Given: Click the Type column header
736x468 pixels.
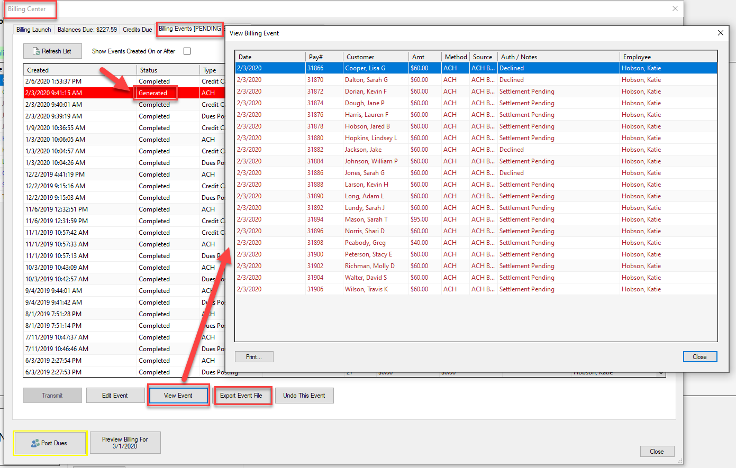Looking at the screenshot, I should pyautogui.click(x=213, y=70).
